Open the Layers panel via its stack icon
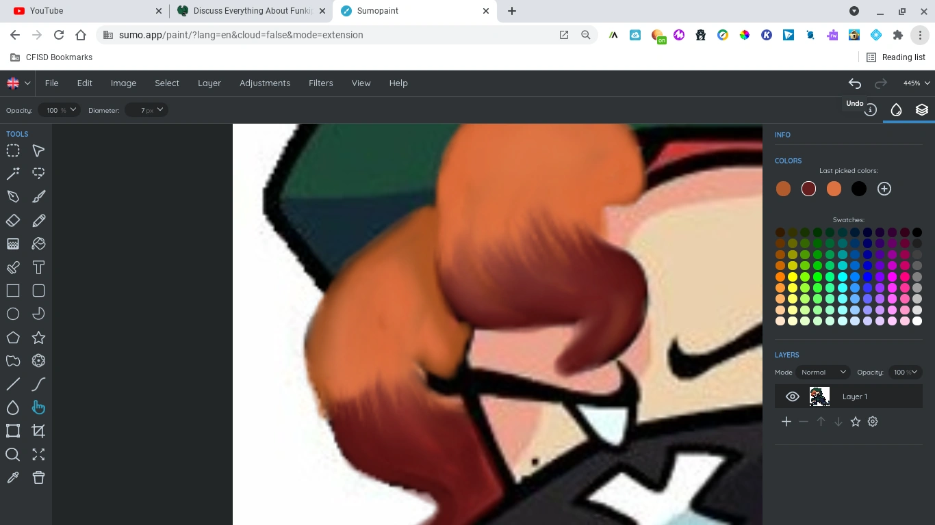Viewport: 935px width, 525px height. click(922, 109)
